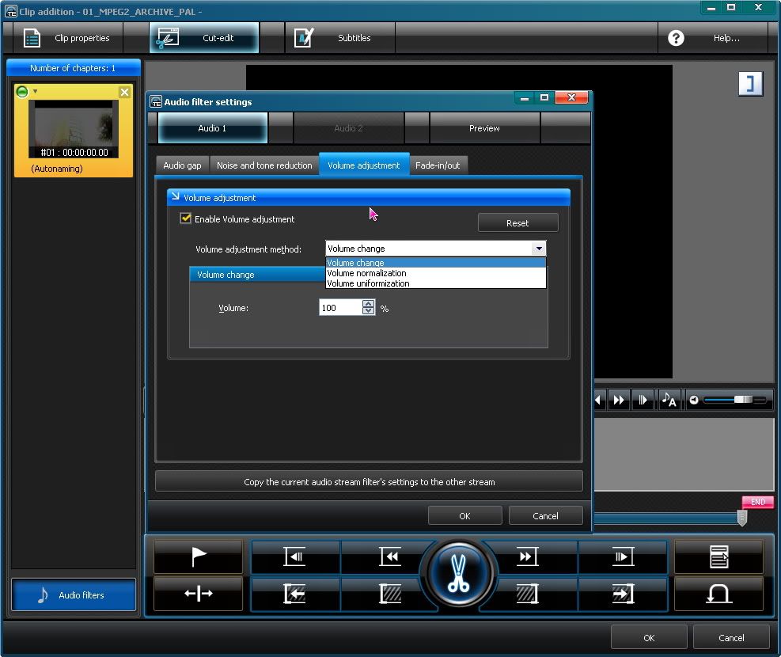Viewport: 781px width, 657px height.
Task: Click the list document icon at bottom right
Action: (x=718, y=557)
